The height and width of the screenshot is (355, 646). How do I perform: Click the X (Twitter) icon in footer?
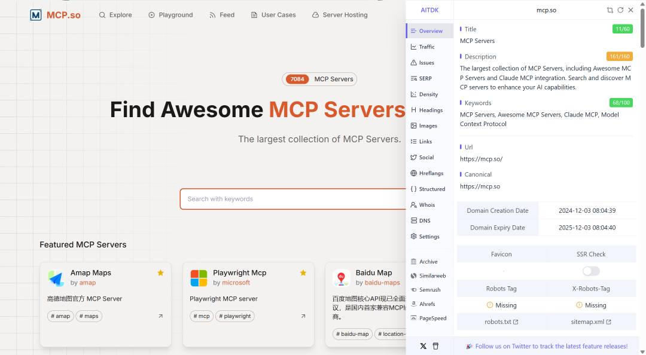point(423,346)
